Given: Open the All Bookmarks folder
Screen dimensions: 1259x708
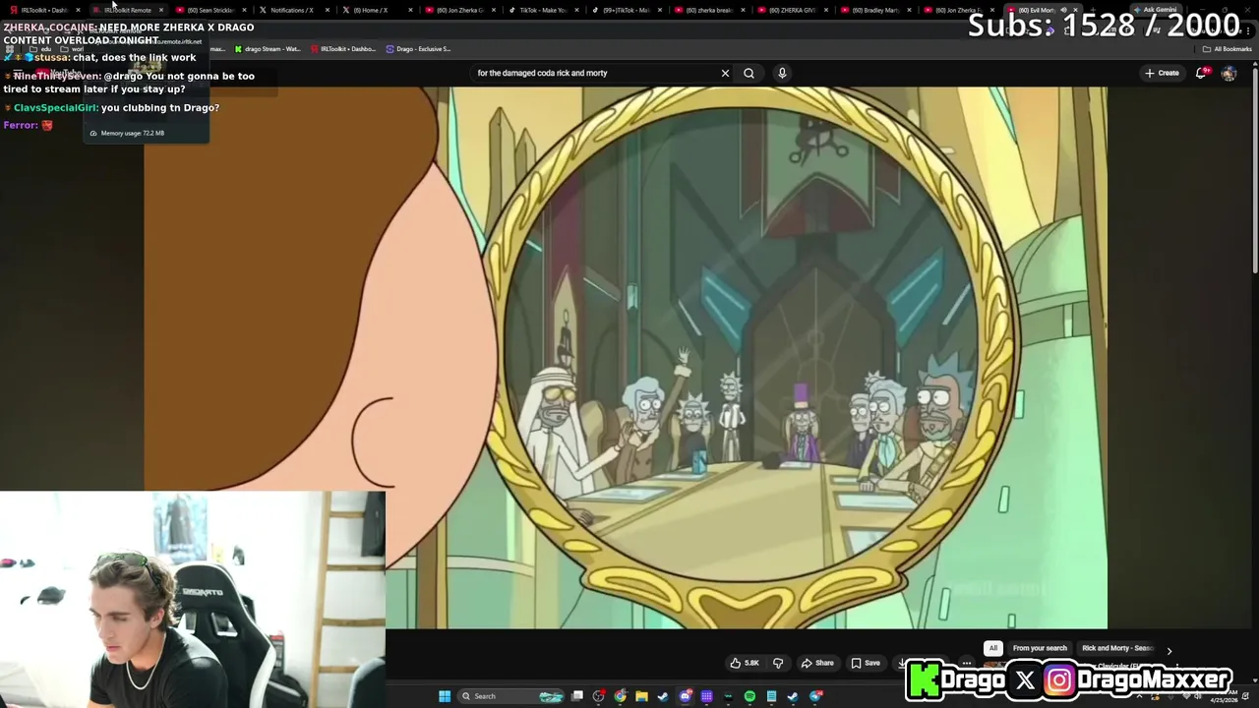Looking at the screenshot, I should (1228, 48).
